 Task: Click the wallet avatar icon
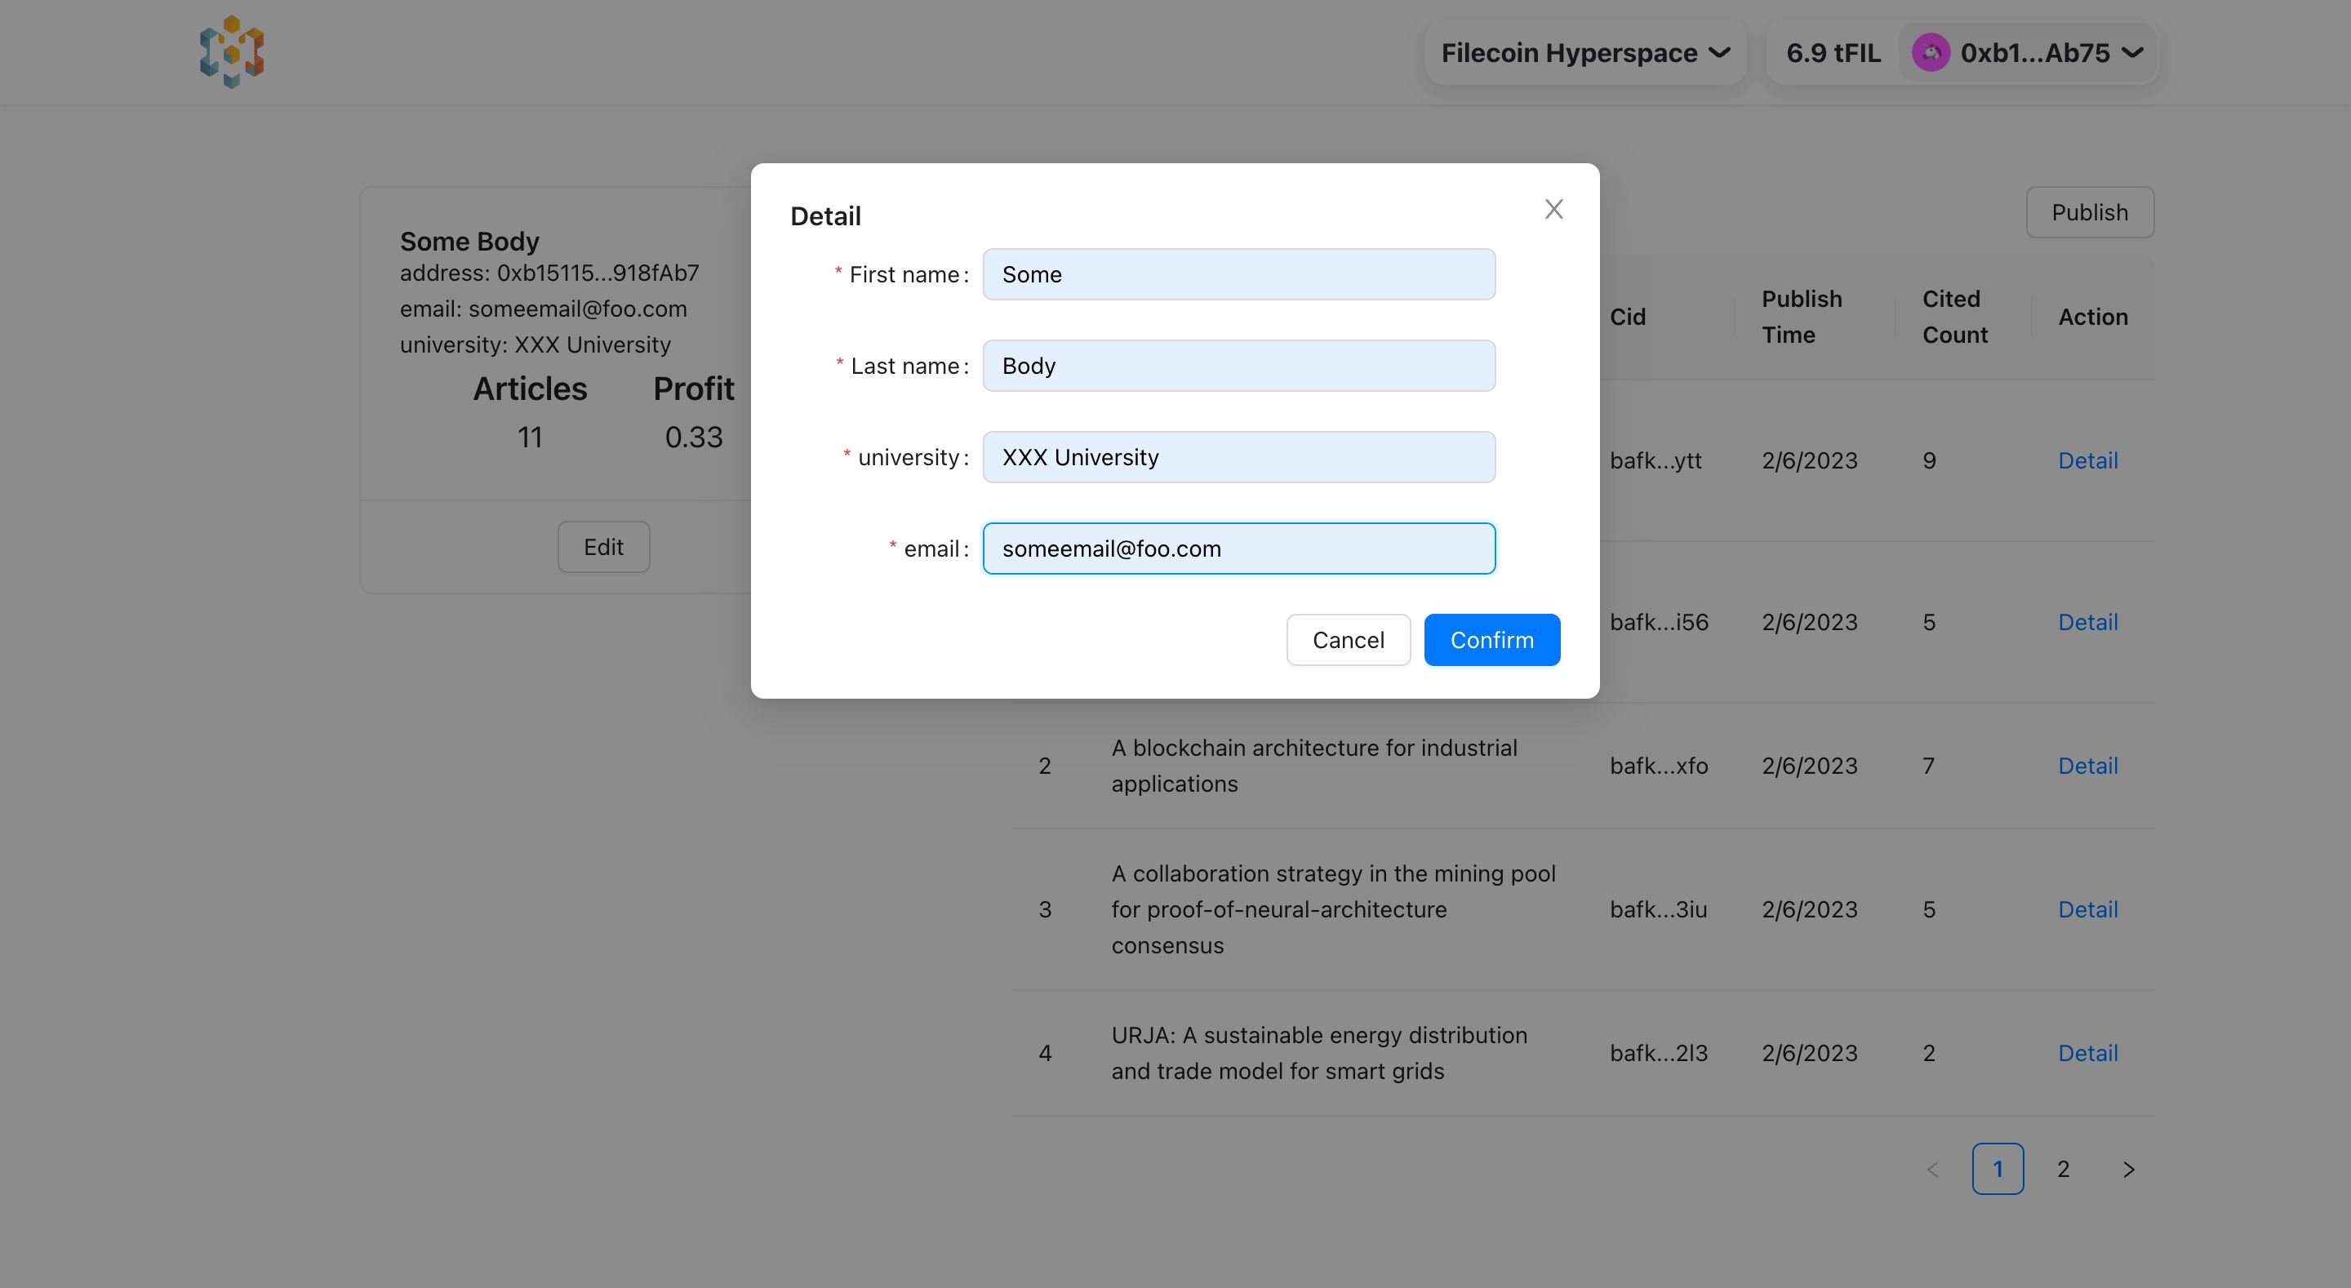(x=1931, y=51)
